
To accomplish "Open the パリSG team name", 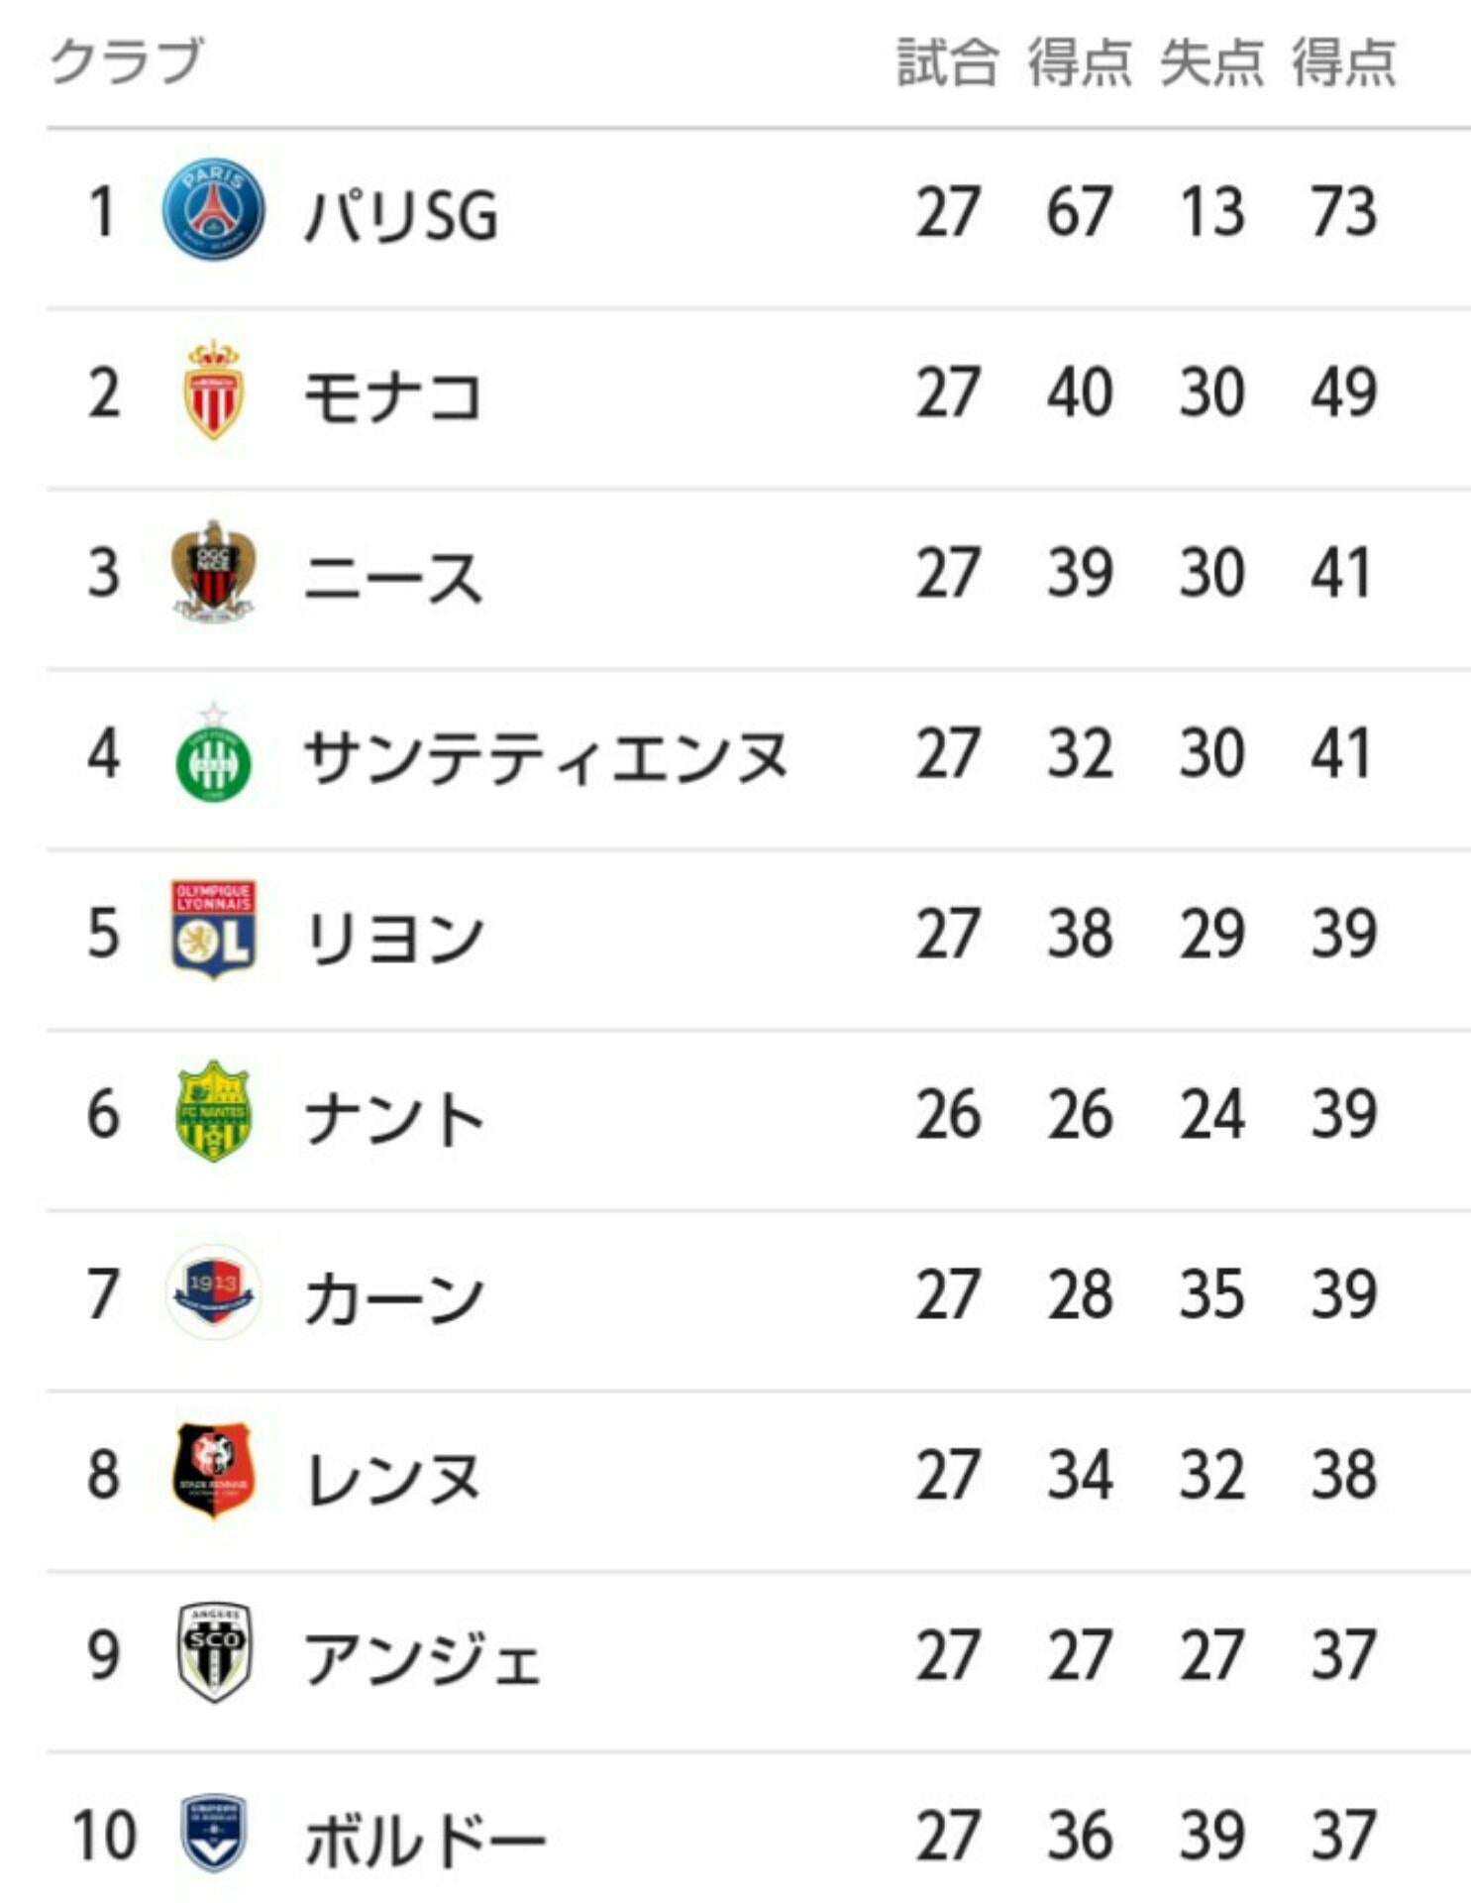I will (x=401, y=215).
